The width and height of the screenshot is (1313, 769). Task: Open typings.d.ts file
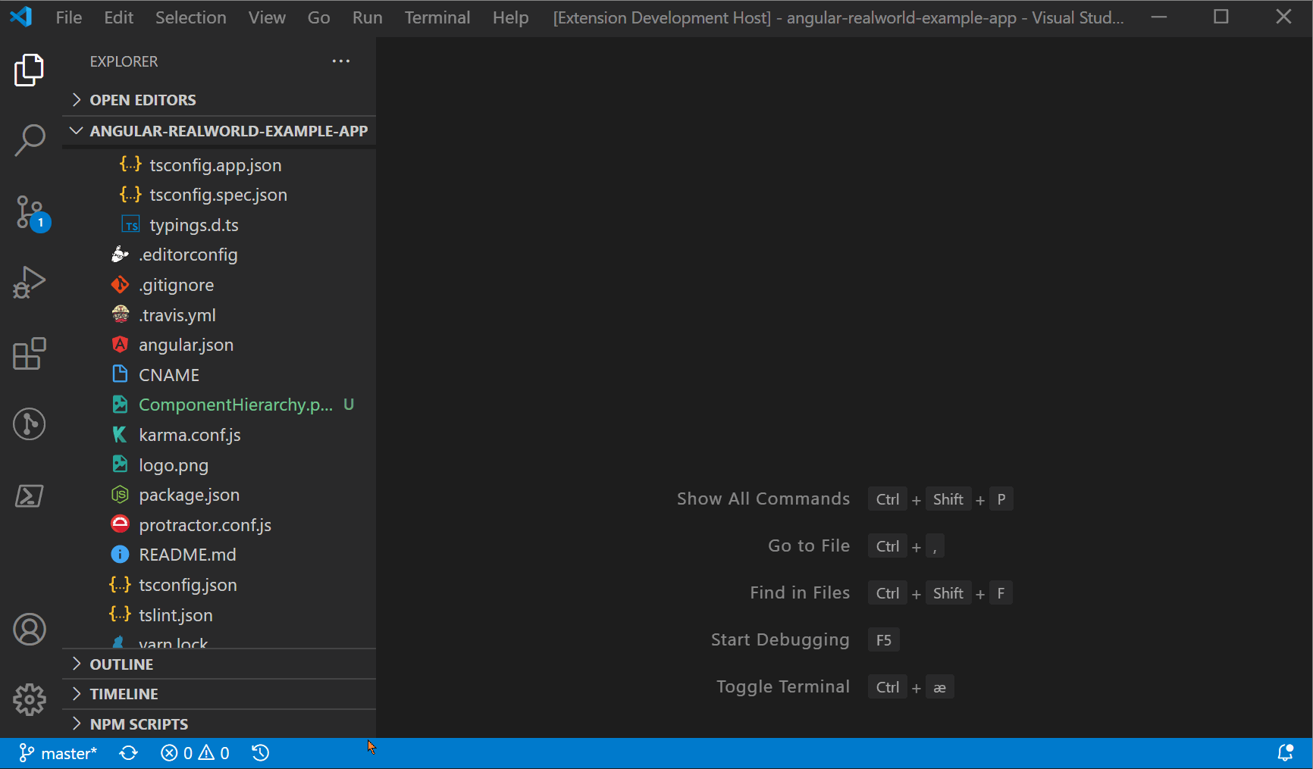219,225
